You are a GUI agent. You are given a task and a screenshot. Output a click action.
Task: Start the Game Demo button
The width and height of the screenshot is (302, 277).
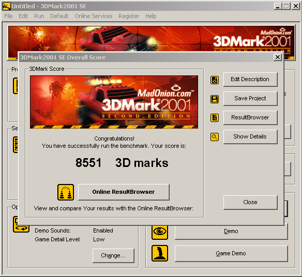(231, 253)
